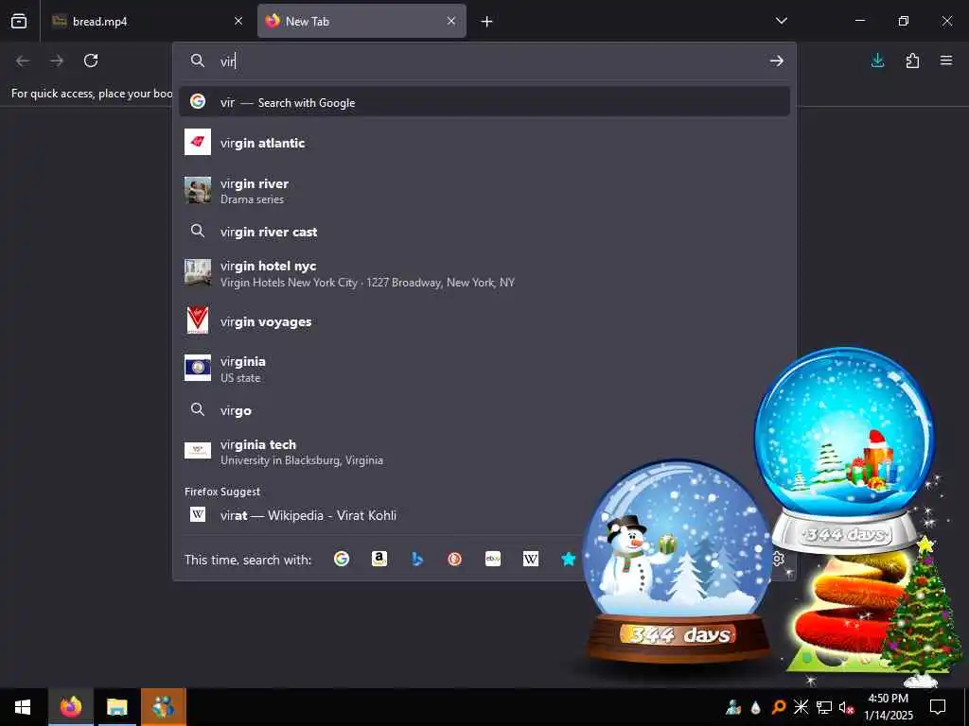This screenshot has height=726, width=969.
Task: Select the 'virgin river cast' suggestion
Action: (484, 232)
